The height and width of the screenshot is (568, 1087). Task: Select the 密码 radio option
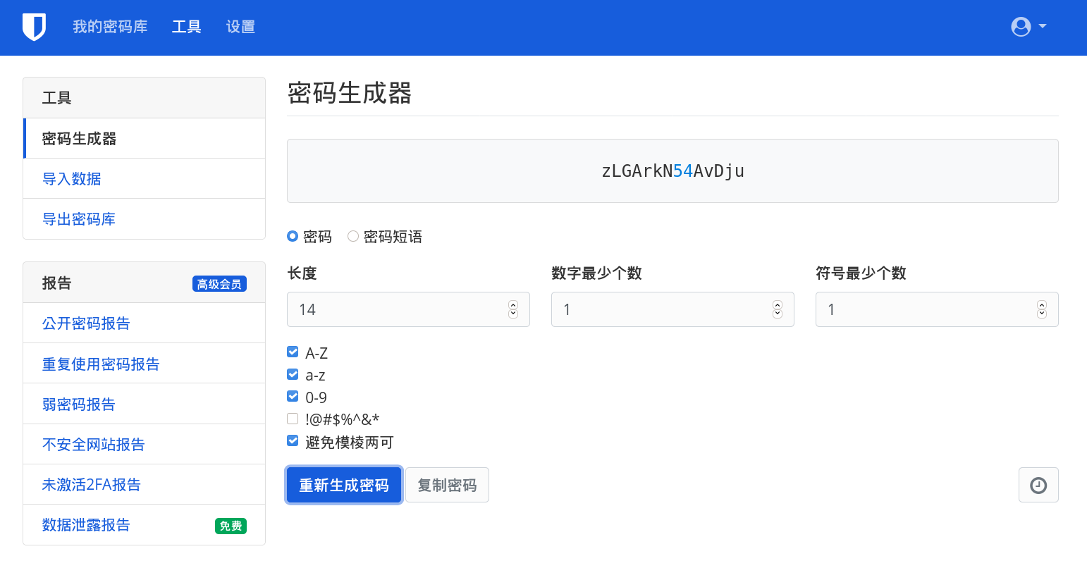293,237
